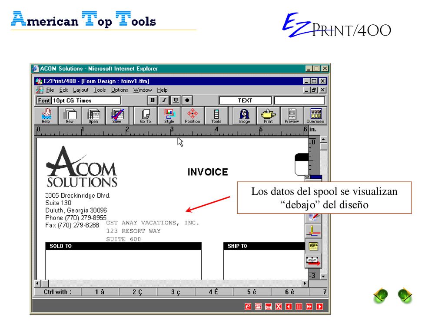Screen dimensions: 445x334
Task: Click the Open form toolbar icon
Action: [x=93, y=116]
